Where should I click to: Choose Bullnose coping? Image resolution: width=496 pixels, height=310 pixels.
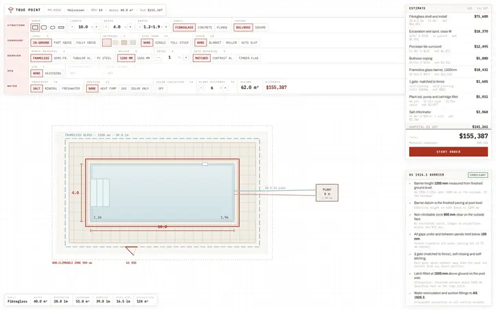coord(243,28)
